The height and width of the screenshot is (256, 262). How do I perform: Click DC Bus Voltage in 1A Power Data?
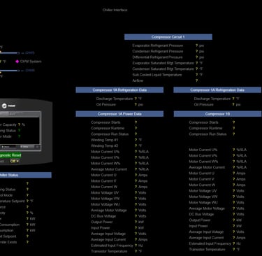103,216
